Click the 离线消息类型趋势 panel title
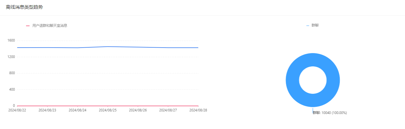This screenshot has width=405, height=129. tap(24, 7)
